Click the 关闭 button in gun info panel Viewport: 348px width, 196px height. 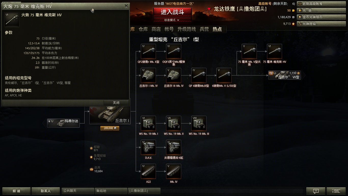pyautogui.click(x=116, y=103)
